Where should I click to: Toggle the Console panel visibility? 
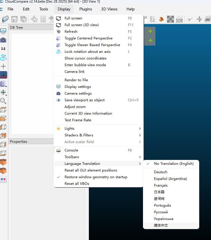(98, 150)
